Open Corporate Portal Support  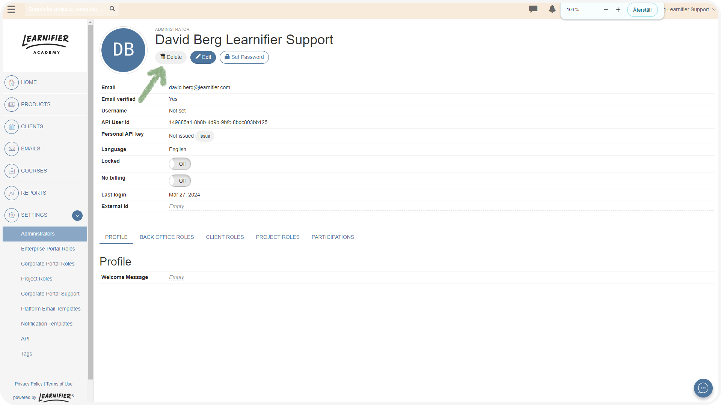pyautogui.click(x=50, y=294)
